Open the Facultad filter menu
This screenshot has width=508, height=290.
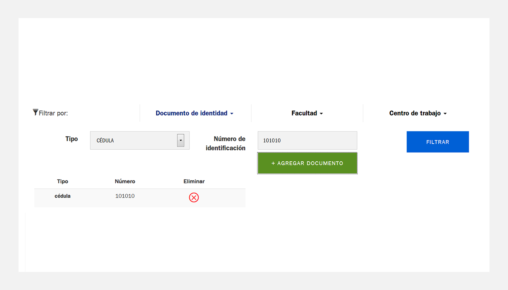307,113
